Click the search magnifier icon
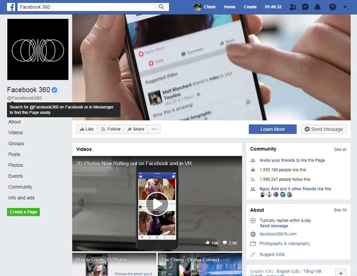The image size is (357, 276). [161, 7]
